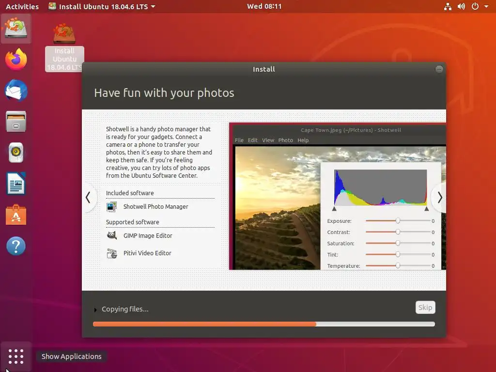Viewport: 496px width, 372px height.
Task: Click the 'Included software' heading
Action: [130, 193]
